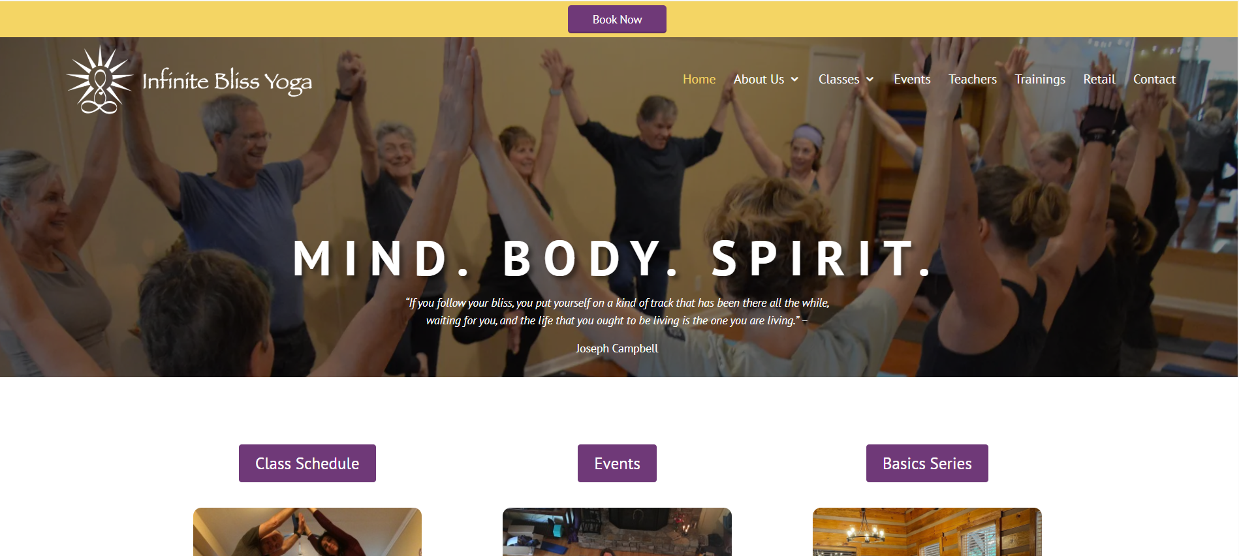Open the About Us menu item
Image resolution: width=1239 pixels, height=556 pixels.
click(759, 79)
